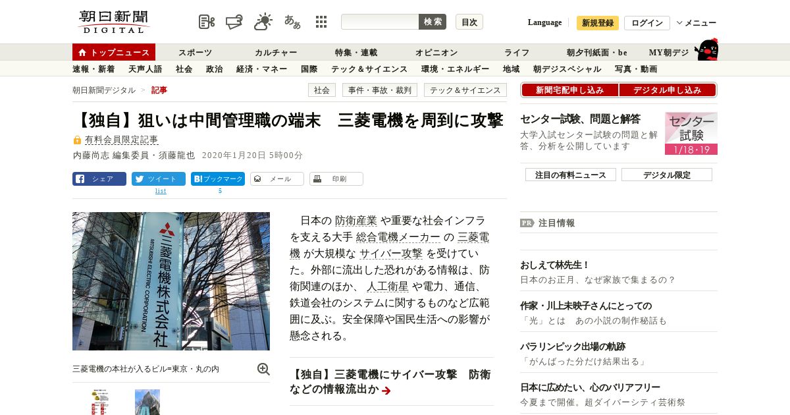This screenshot has width=790, height=415.
Task: Open the scrap wallet icon in header
Action: (234, 22)
